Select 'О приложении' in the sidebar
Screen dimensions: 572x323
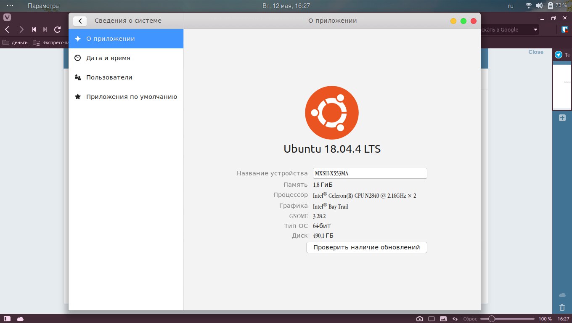tap(126, 39)
